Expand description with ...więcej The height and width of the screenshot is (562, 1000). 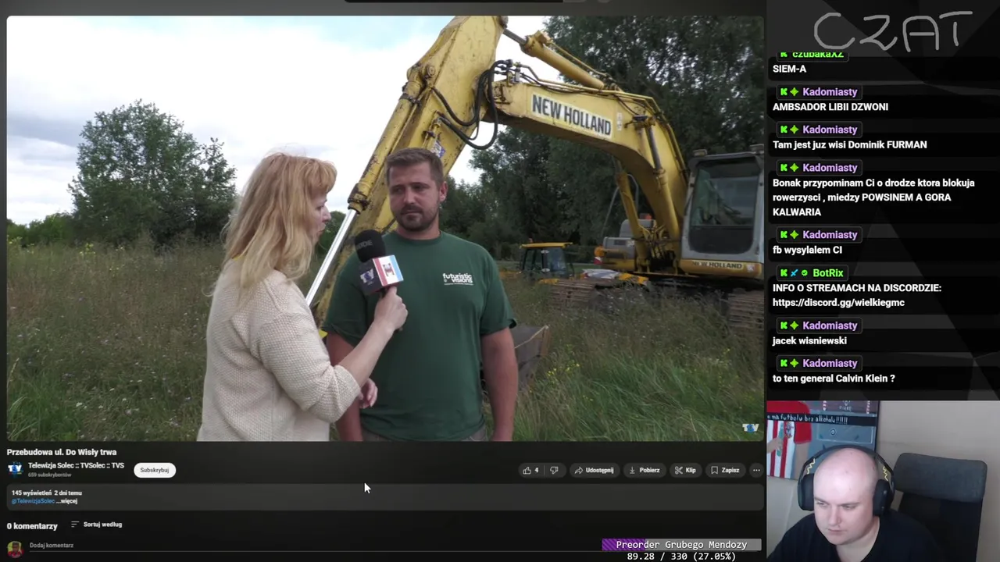[68, 501]
